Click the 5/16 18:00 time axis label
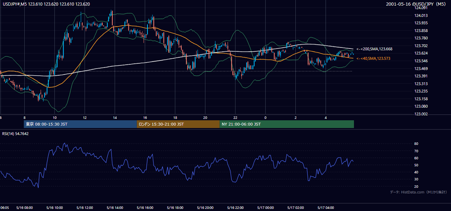Image resolution: width=451 pixels, height=211 pixels. pyautogui.click(x=175, y=208)
